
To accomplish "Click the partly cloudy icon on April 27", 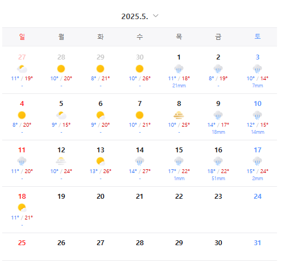I will pos(22,69).
